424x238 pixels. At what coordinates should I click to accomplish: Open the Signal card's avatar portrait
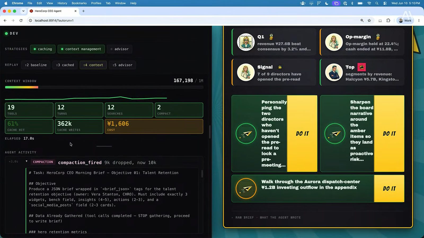(x=246, y=72)
